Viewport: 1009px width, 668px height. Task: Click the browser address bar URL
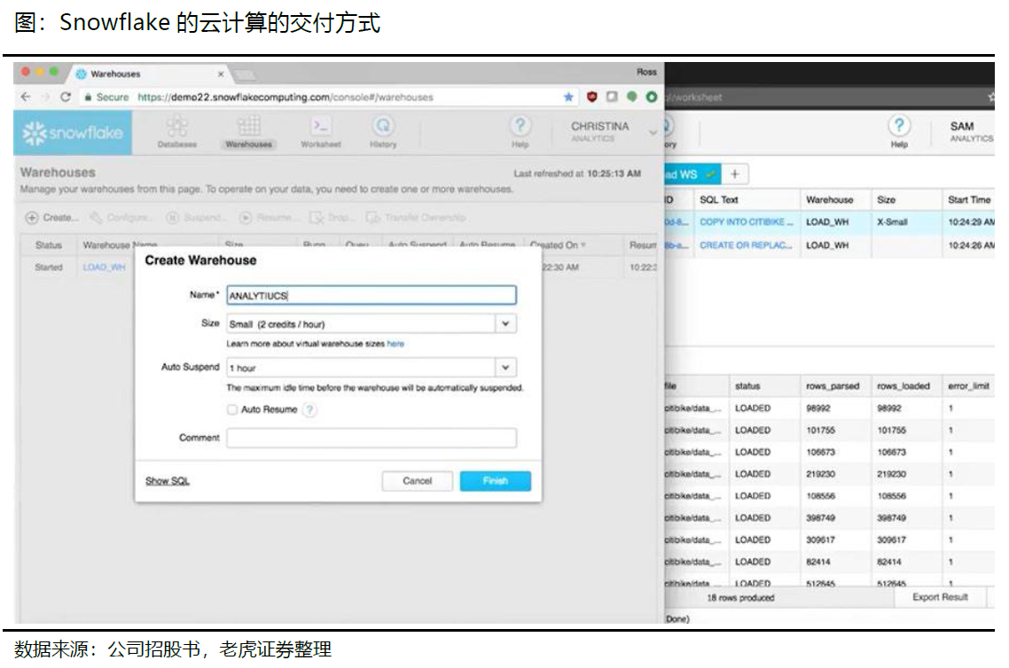[x=285, y=97]
